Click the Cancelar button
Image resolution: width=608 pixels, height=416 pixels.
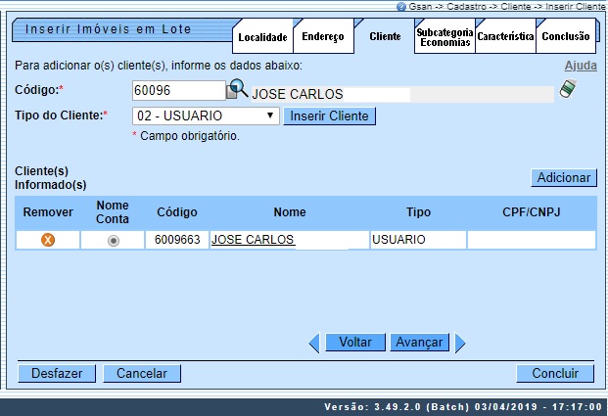tap(142, 373)
